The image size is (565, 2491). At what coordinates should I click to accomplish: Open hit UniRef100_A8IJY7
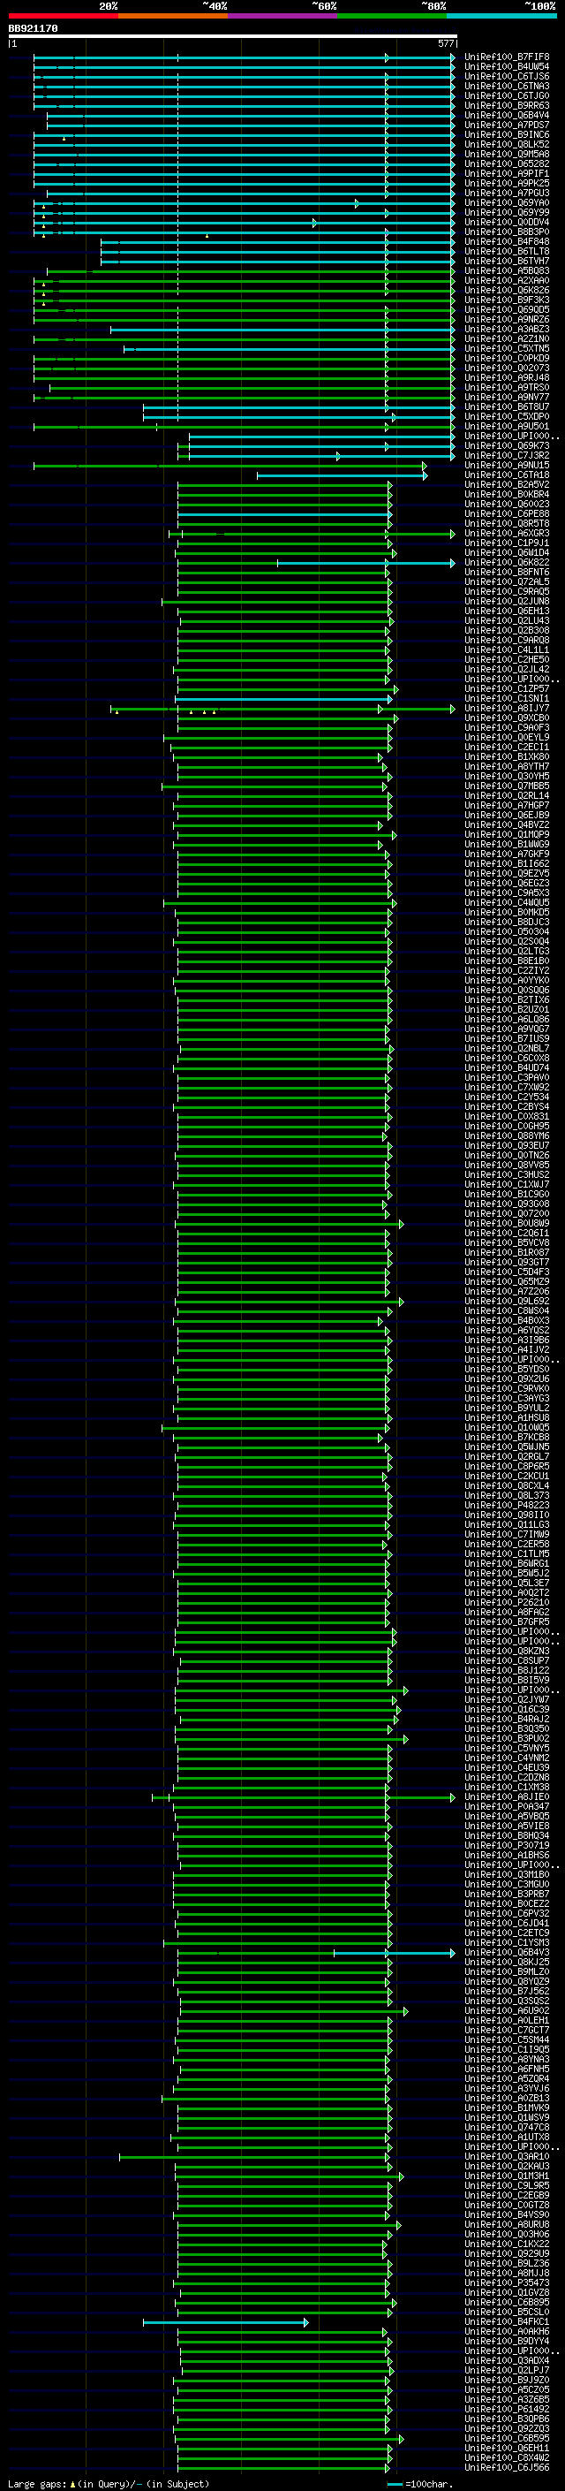click(x=507, y=709)
